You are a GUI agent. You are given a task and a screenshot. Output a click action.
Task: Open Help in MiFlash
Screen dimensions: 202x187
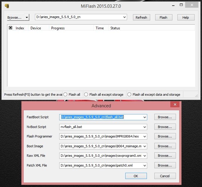(x=186, y=17)
